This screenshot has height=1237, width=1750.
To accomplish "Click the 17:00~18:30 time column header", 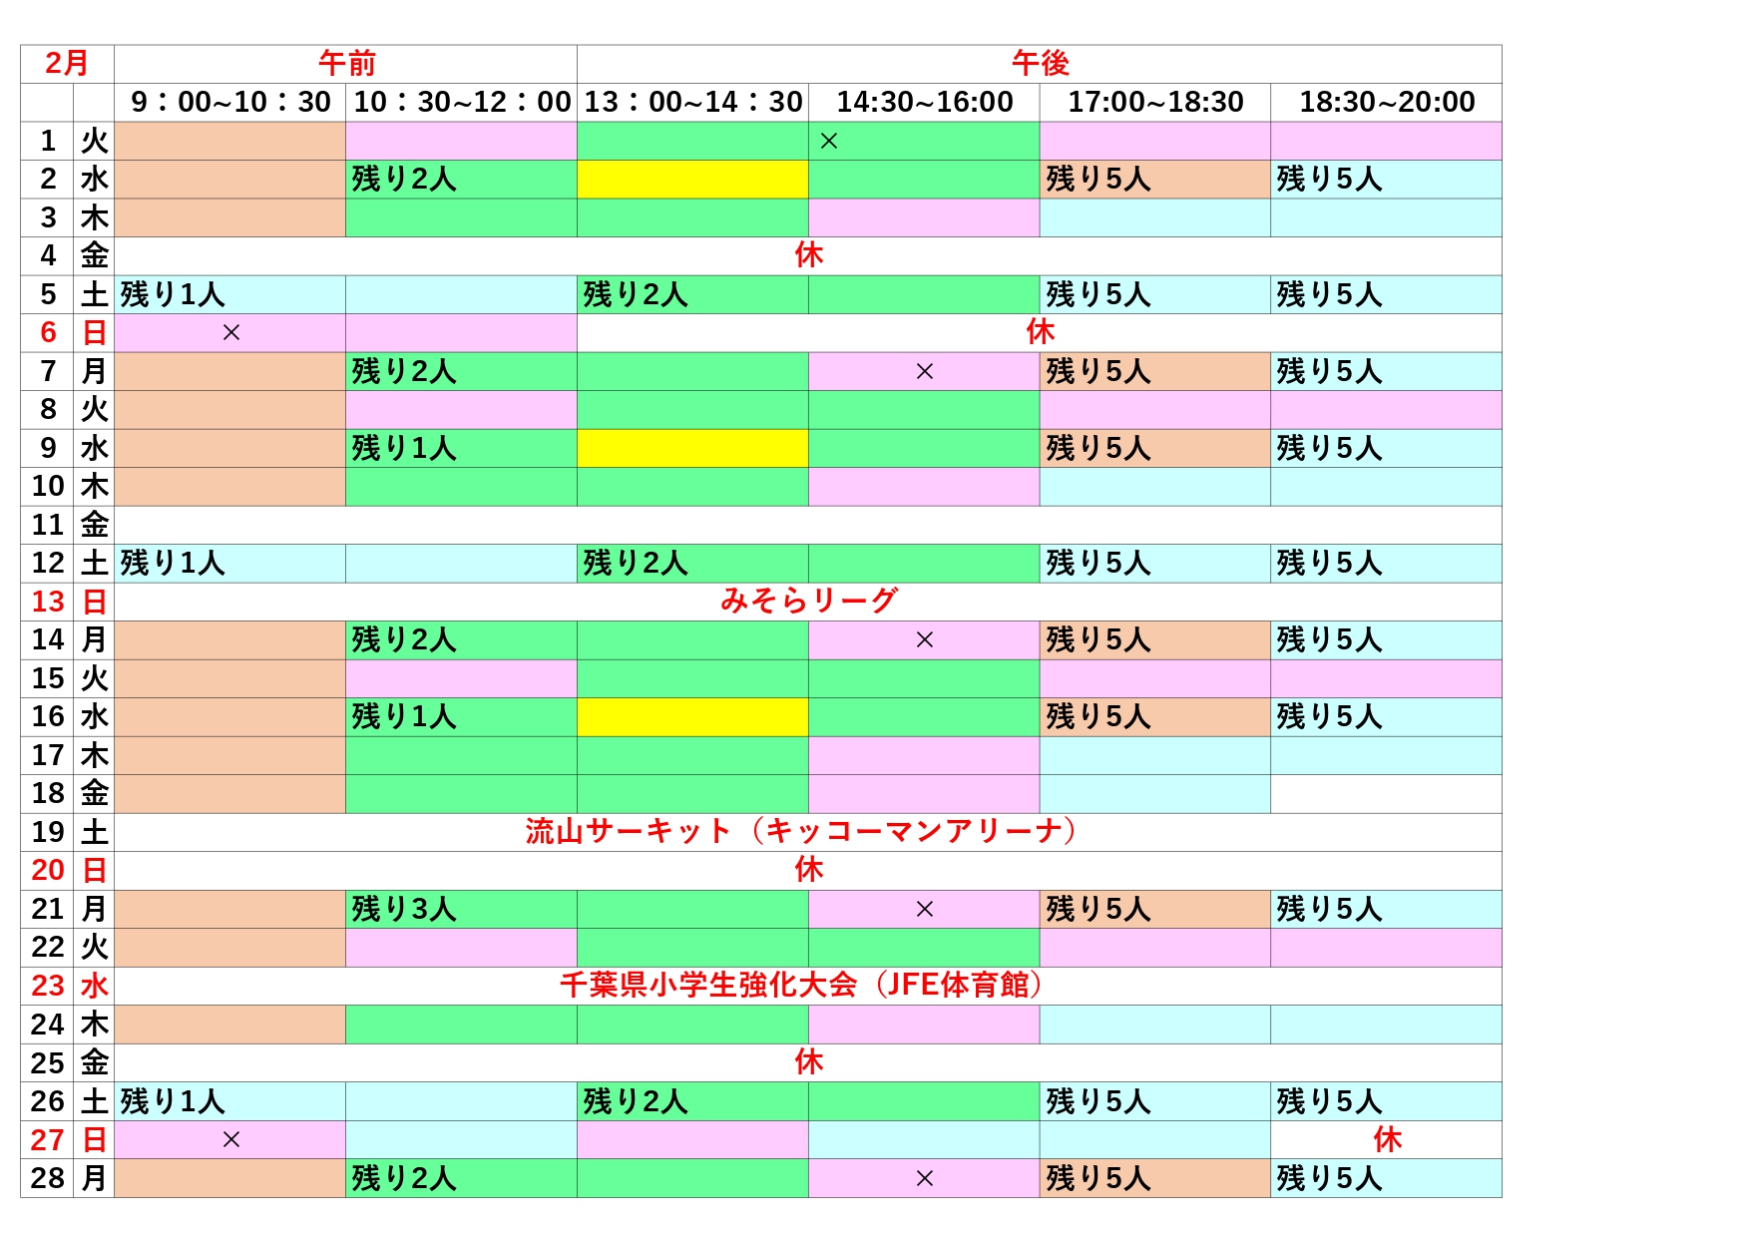I will coord(1155,102).
